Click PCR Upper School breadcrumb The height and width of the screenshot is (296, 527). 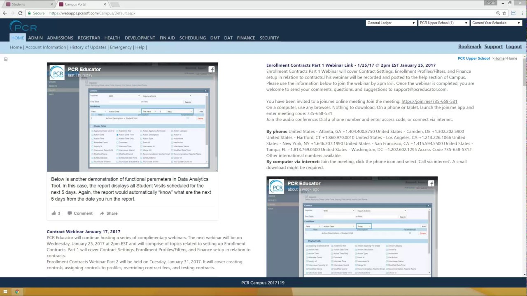[474, 58]
